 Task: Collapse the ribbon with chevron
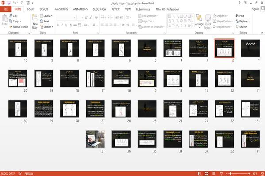click(262, 33)
